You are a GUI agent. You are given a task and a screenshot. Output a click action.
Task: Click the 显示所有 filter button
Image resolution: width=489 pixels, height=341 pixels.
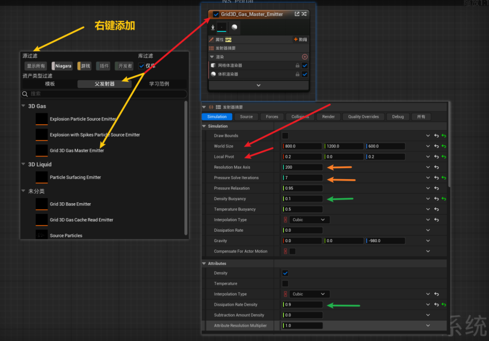click(x=36, y=66)
